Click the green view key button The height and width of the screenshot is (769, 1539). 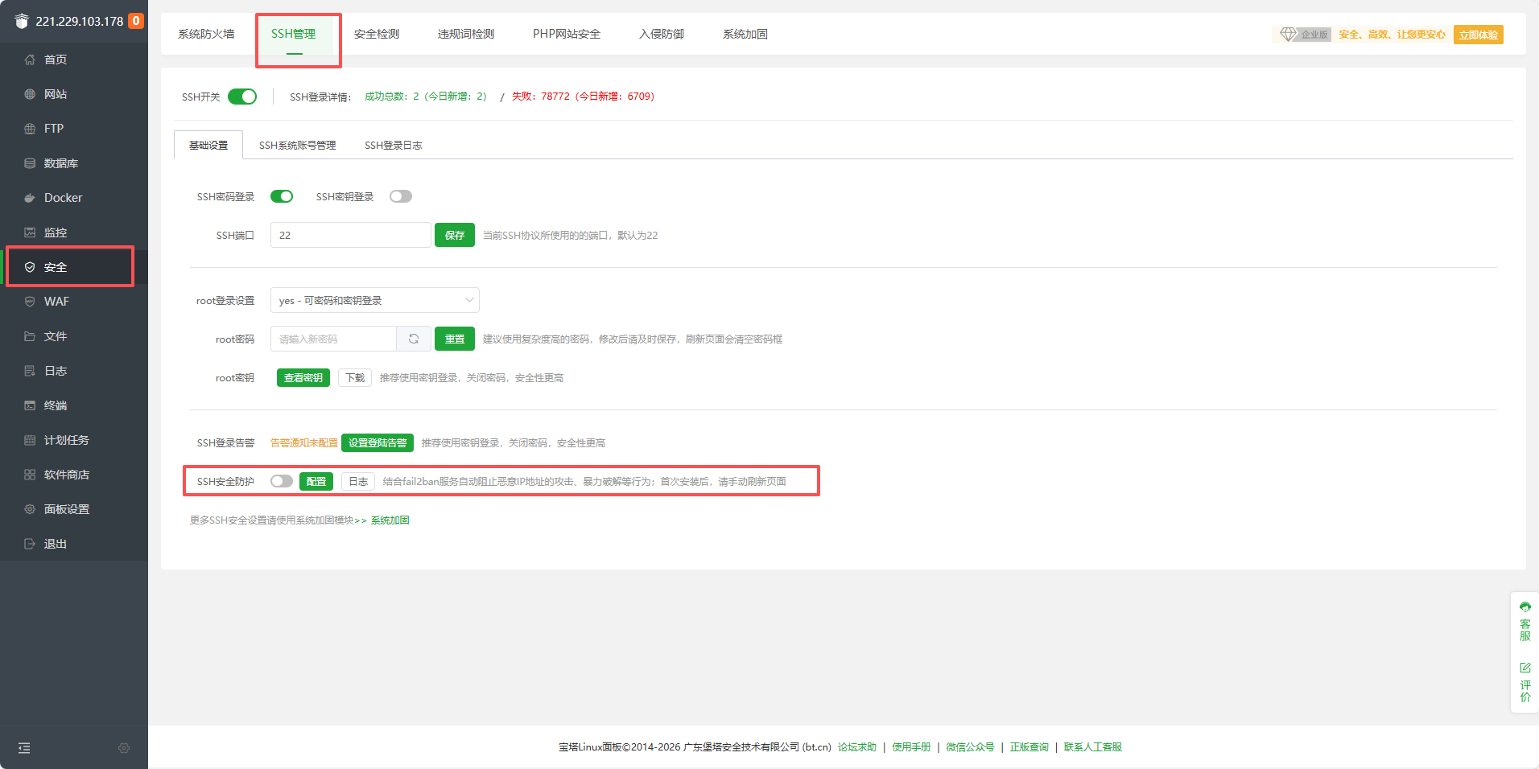point(303,378)
